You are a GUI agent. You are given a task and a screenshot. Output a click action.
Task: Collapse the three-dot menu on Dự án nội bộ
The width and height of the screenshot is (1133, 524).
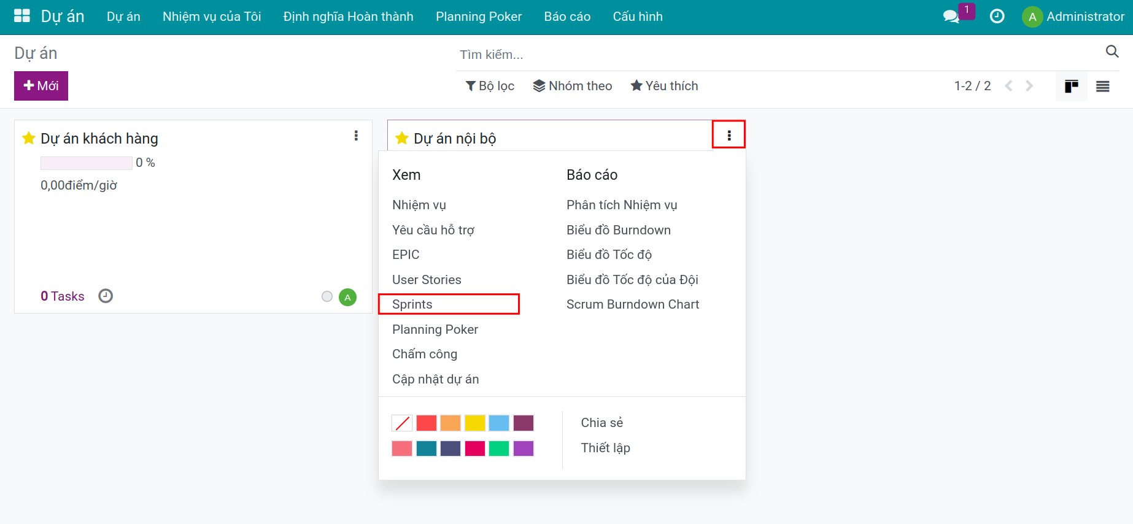729,135
